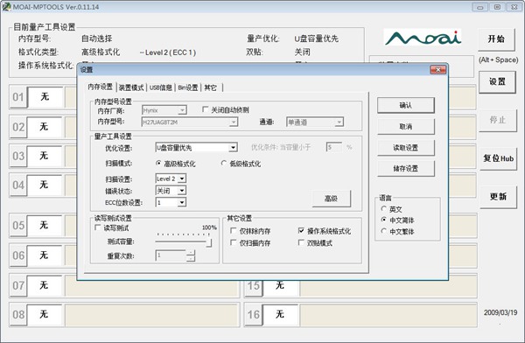Select the 中文简体 language radio button
The height and width of the screenshot is (343, 525).
pos(384,220)
